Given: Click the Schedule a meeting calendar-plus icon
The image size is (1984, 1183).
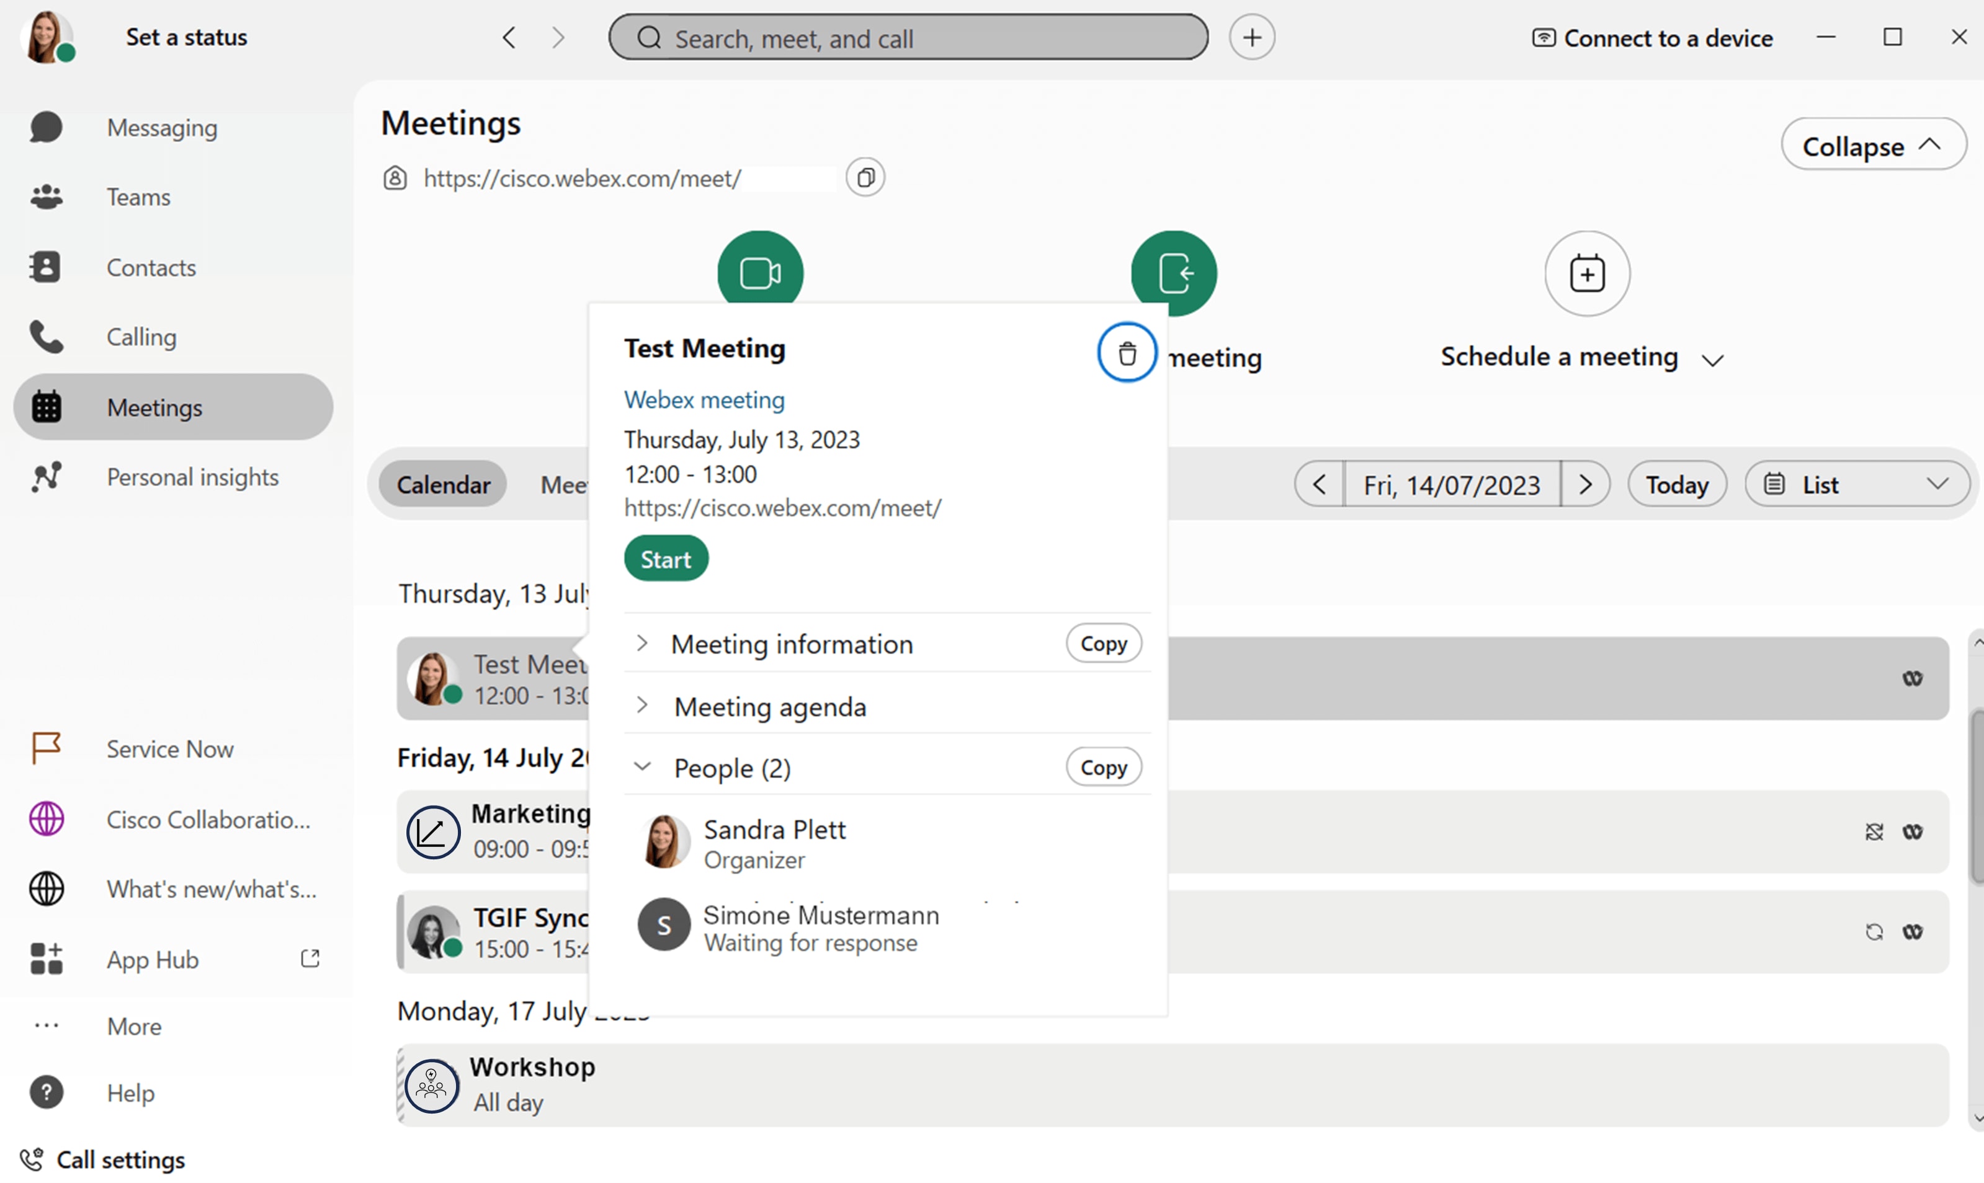Looking at the screenshot, I should tap(1586, 274).
